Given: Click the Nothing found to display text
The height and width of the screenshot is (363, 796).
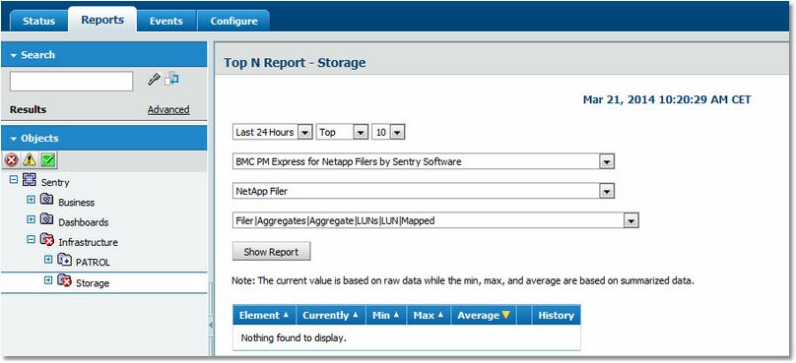Looking at the screenshot, I should [x=294, y=337].
